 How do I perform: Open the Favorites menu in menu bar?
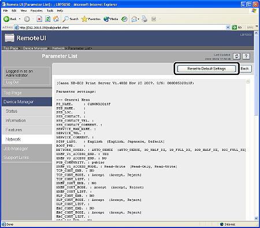point(36,10)
